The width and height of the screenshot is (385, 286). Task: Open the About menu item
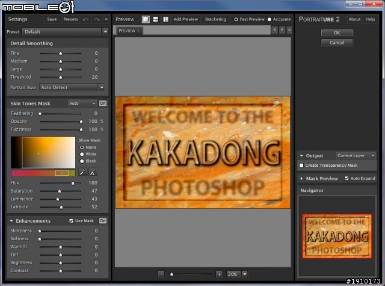pos(354,19)
